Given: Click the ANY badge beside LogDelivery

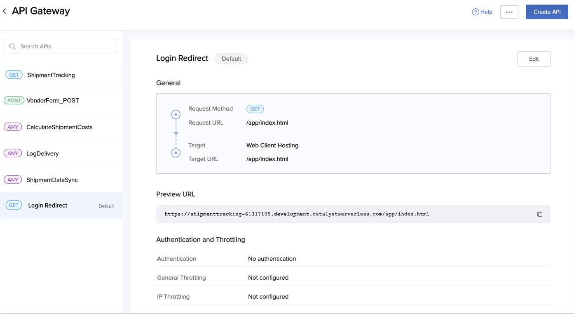Looking at the screenshot, I should point(13,153).
